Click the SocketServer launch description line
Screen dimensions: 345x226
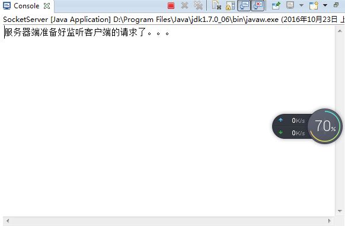coord(174,20)
